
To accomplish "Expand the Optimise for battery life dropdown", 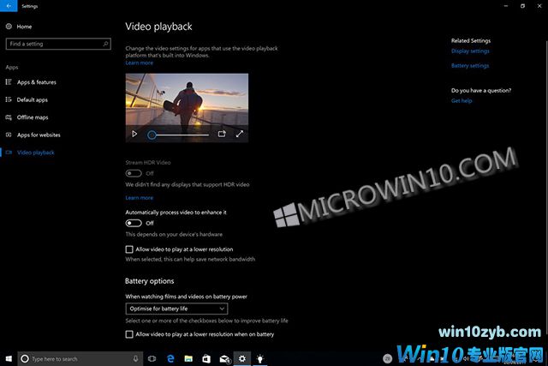I will tap(176, 308).
